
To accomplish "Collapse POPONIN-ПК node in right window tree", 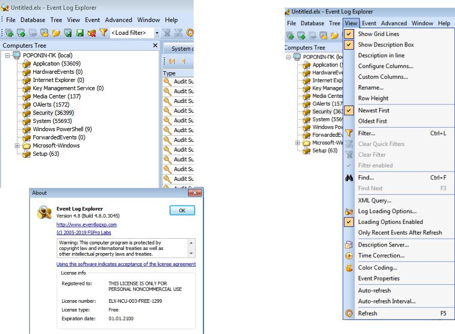I will (288, 57).
